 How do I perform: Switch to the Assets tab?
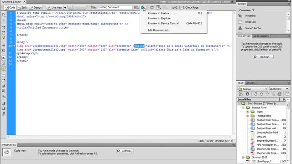pos(250,83)
